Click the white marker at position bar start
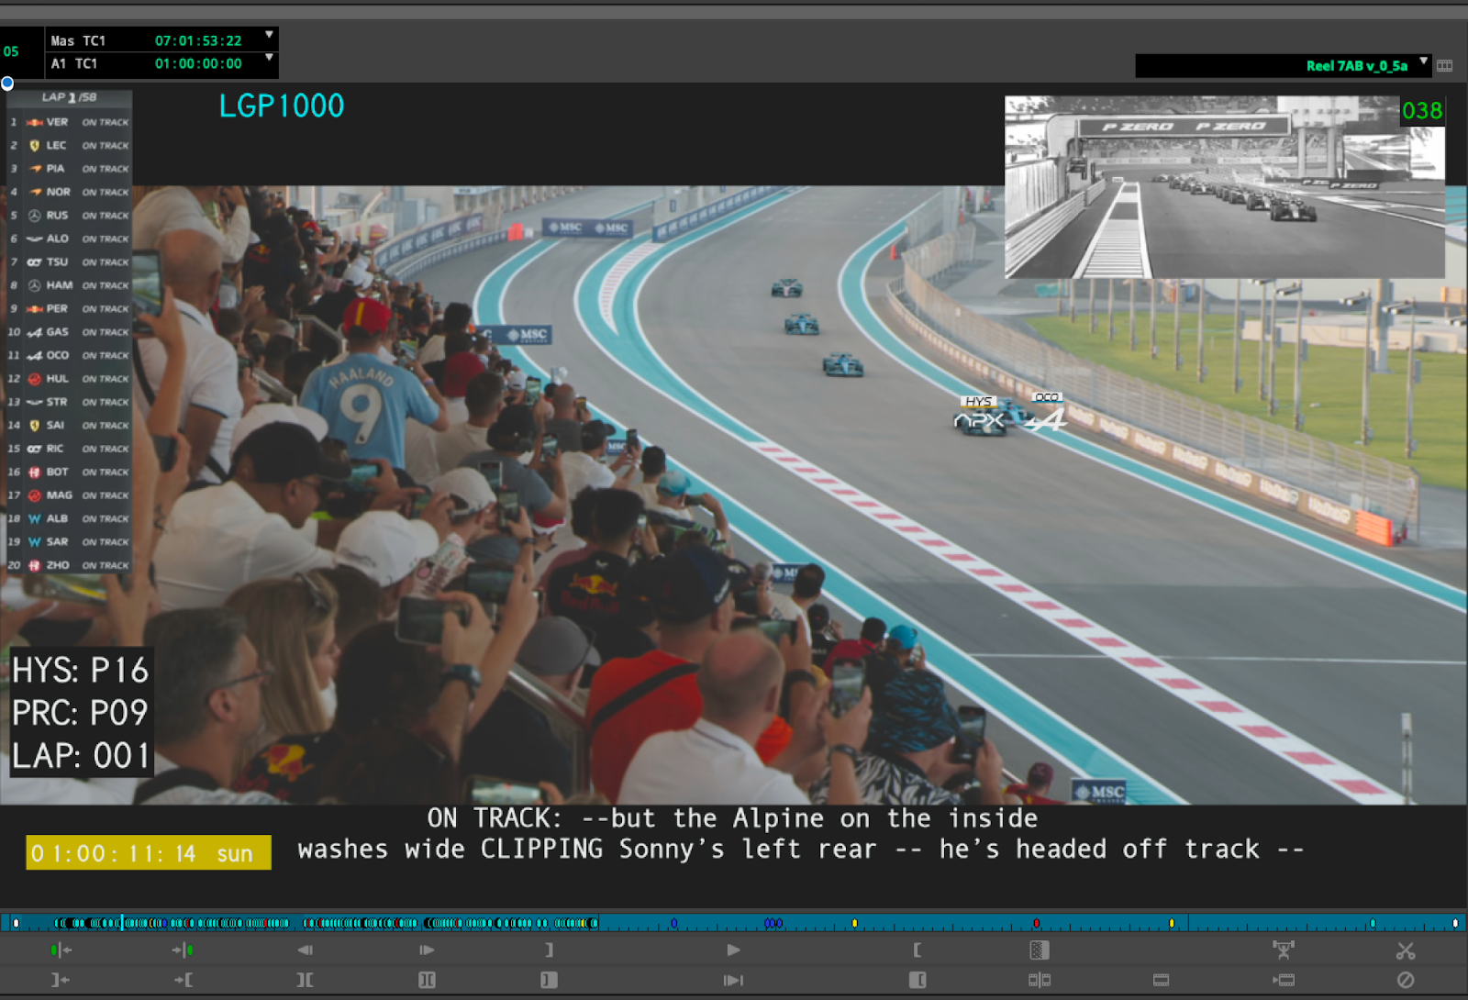The width and height of the screenshot is (1468, 1000). pyautogui.click(x=16, y=923)
